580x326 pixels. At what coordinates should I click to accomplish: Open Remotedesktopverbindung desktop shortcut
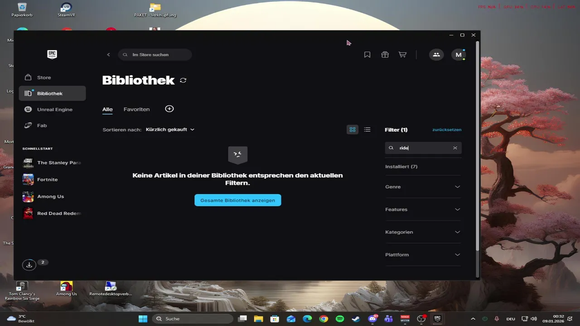click(111, 288)
